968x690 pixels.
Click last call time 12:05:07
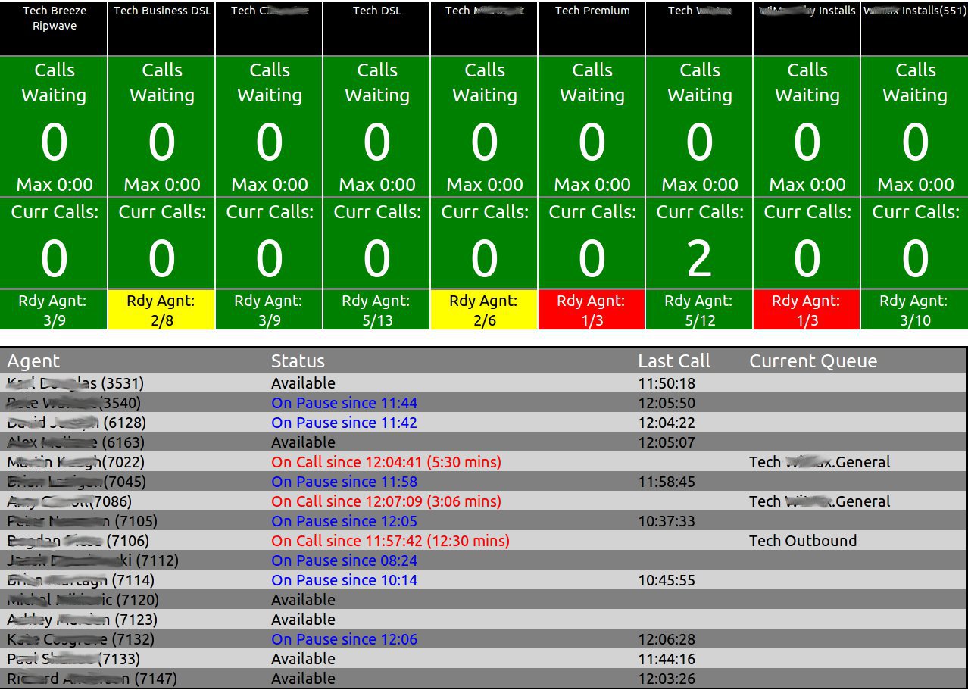tap(667, 442)
